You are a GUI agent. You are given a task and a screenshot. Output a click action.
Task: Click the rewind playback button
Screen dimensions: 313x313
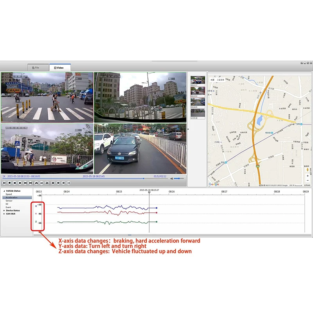(x=14, y=183)
